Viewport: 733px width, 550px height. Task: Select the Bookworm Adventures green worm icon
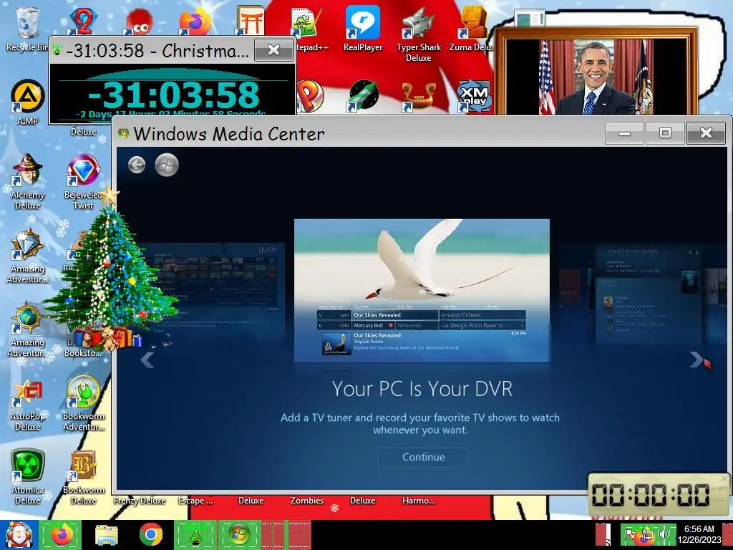(x=83, y=403)
